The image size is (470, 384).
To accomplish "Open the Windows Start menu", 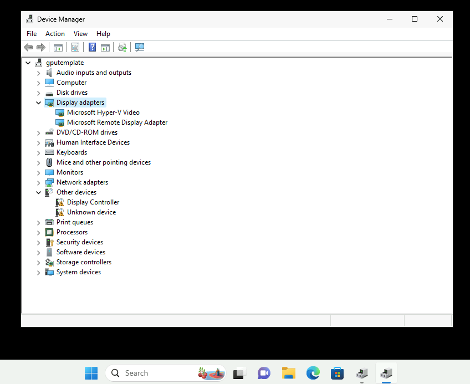I will 91,373.
